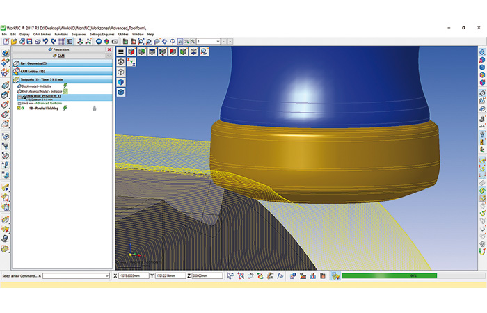Click the X coordinate input field
The image size is (487, 313).
pyautogui.click(x=134, y=275)
